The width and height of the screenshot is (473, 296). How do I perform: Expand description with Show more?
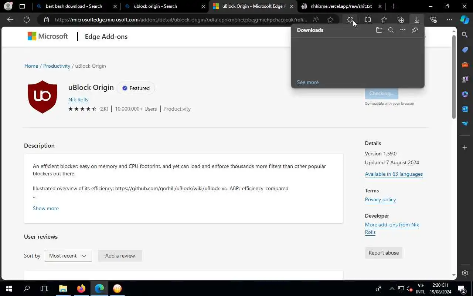pos(46,208)
